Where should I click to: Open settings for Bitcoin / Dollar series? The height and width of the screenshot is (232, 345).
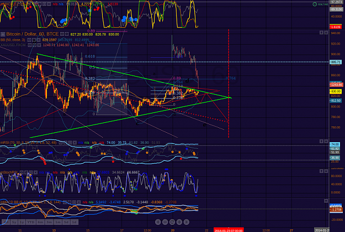[x=66, y=34]
